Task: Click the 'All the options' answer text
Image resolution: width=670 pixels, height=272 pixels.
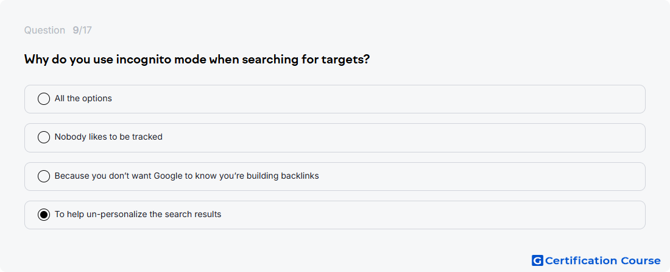Action: [83, 98]
